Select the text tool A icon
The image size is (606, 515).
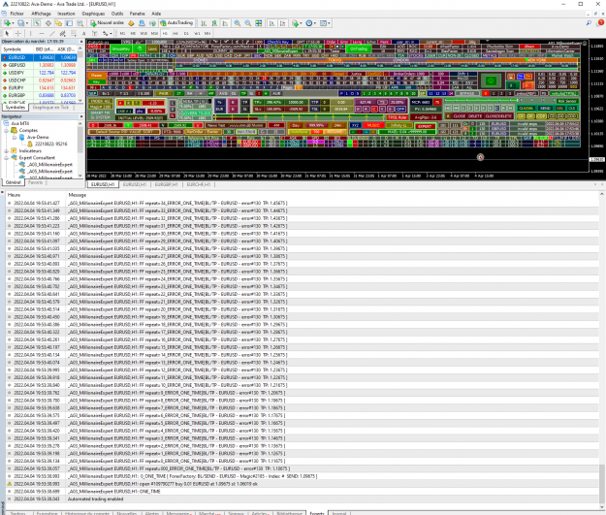click(83, 34)
